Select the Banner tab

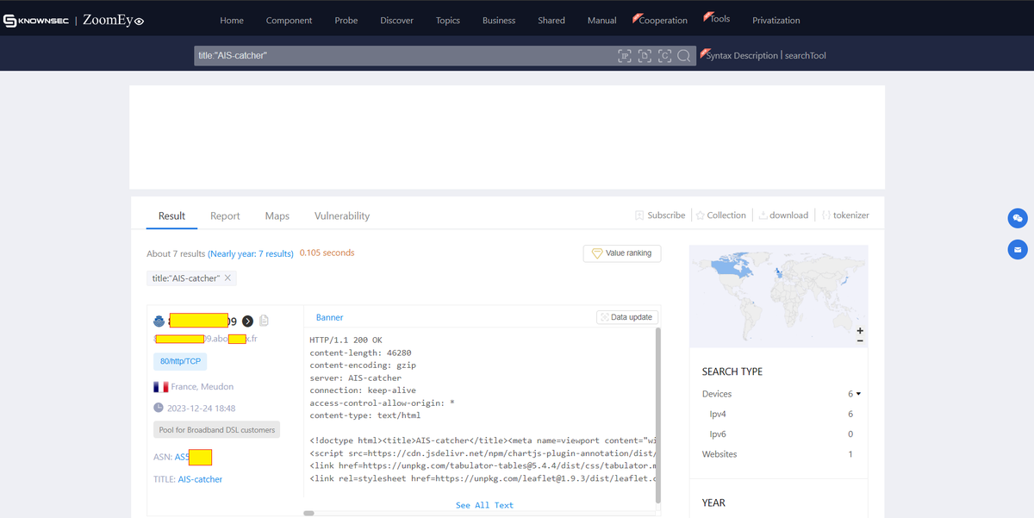pos(329,318)
